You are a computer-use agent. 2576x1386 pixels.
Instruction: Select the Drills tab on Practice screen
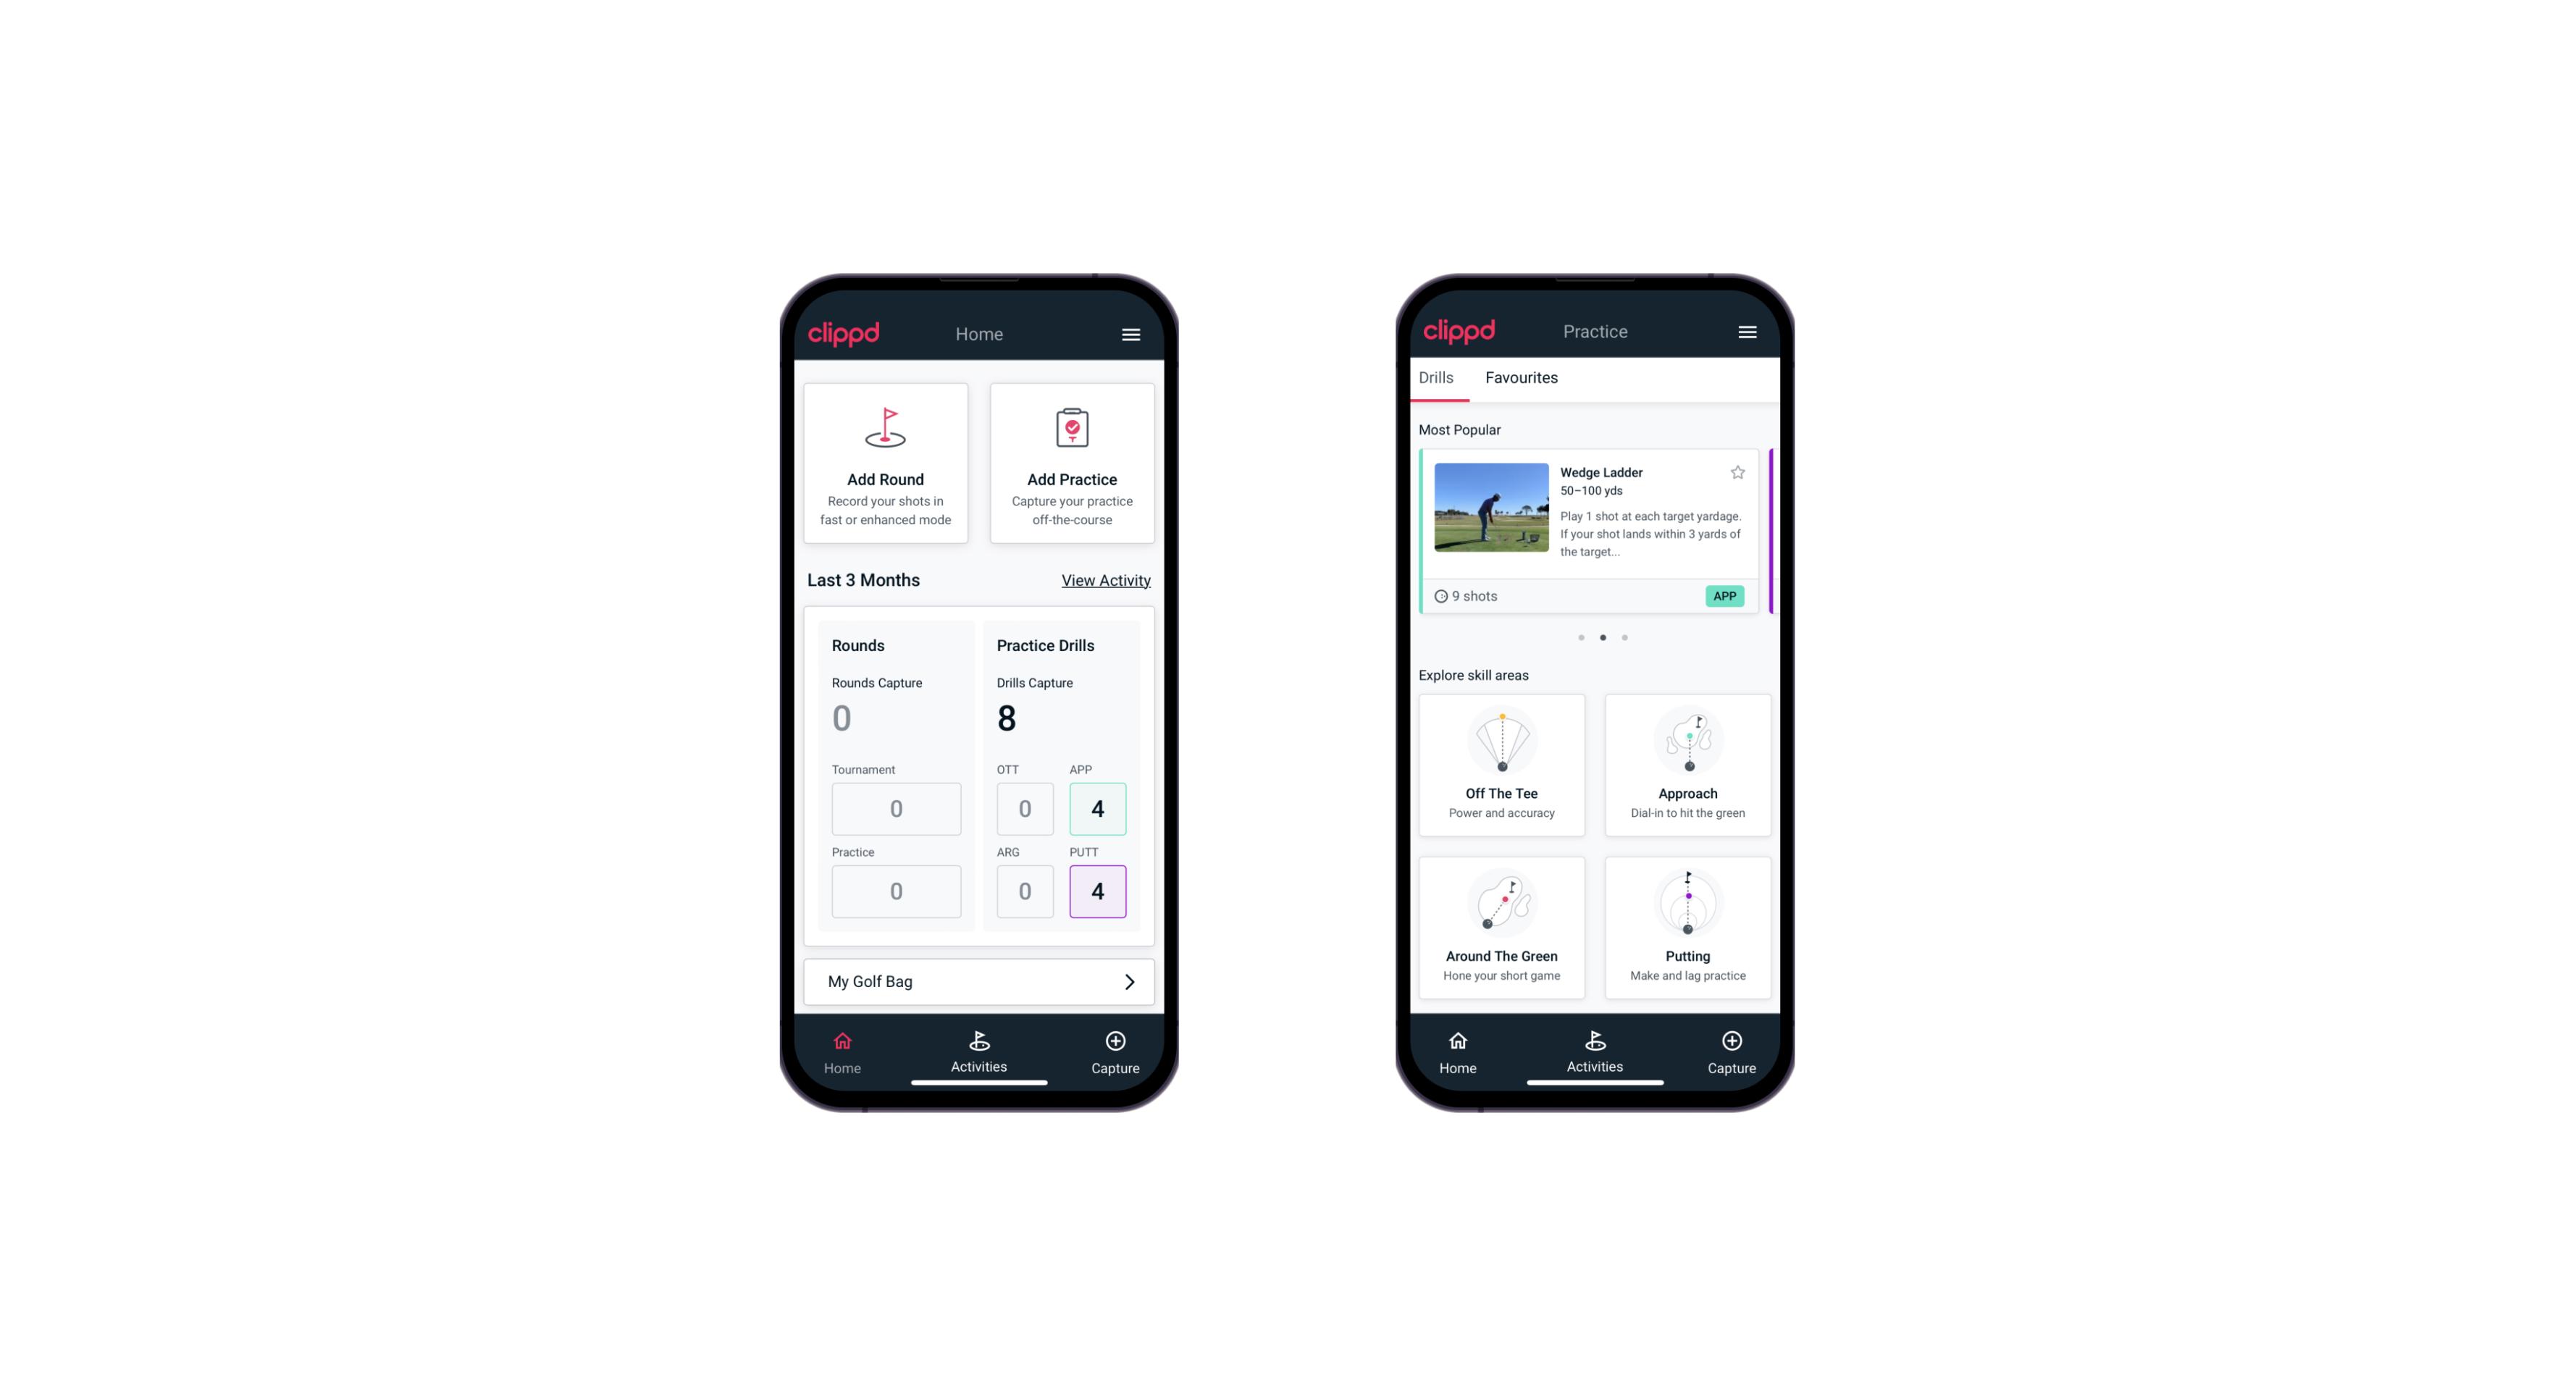pyautogui.click(x=1435, y=377)
